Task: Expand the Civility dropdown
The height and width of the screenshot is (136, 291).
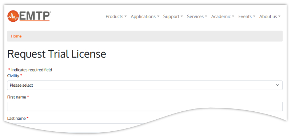Action: [145, 85]
